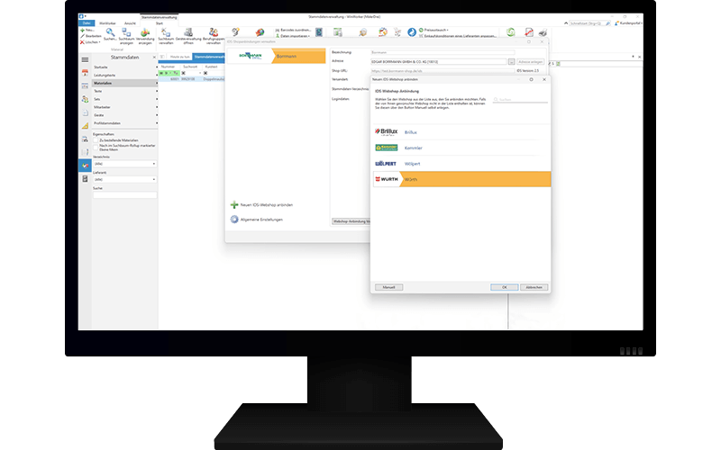Click the Manuell button
This screenshot has height=450, width=721.
tap(388, 286)
